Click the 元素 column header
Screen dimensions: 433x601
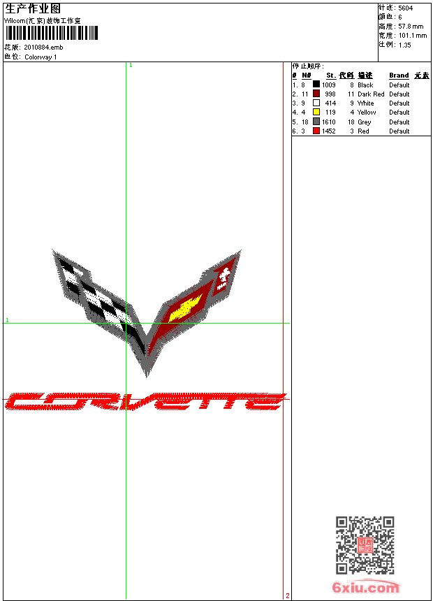(x=422, y=75)
